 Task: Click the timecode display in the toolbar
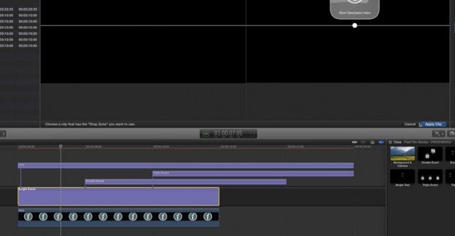click(228, 134)
